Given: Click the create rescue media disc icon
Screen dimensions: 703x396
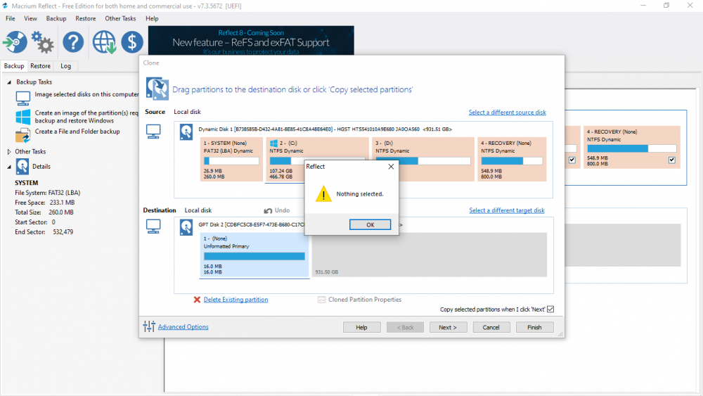Looking at the screenshot, I should 15,42.
